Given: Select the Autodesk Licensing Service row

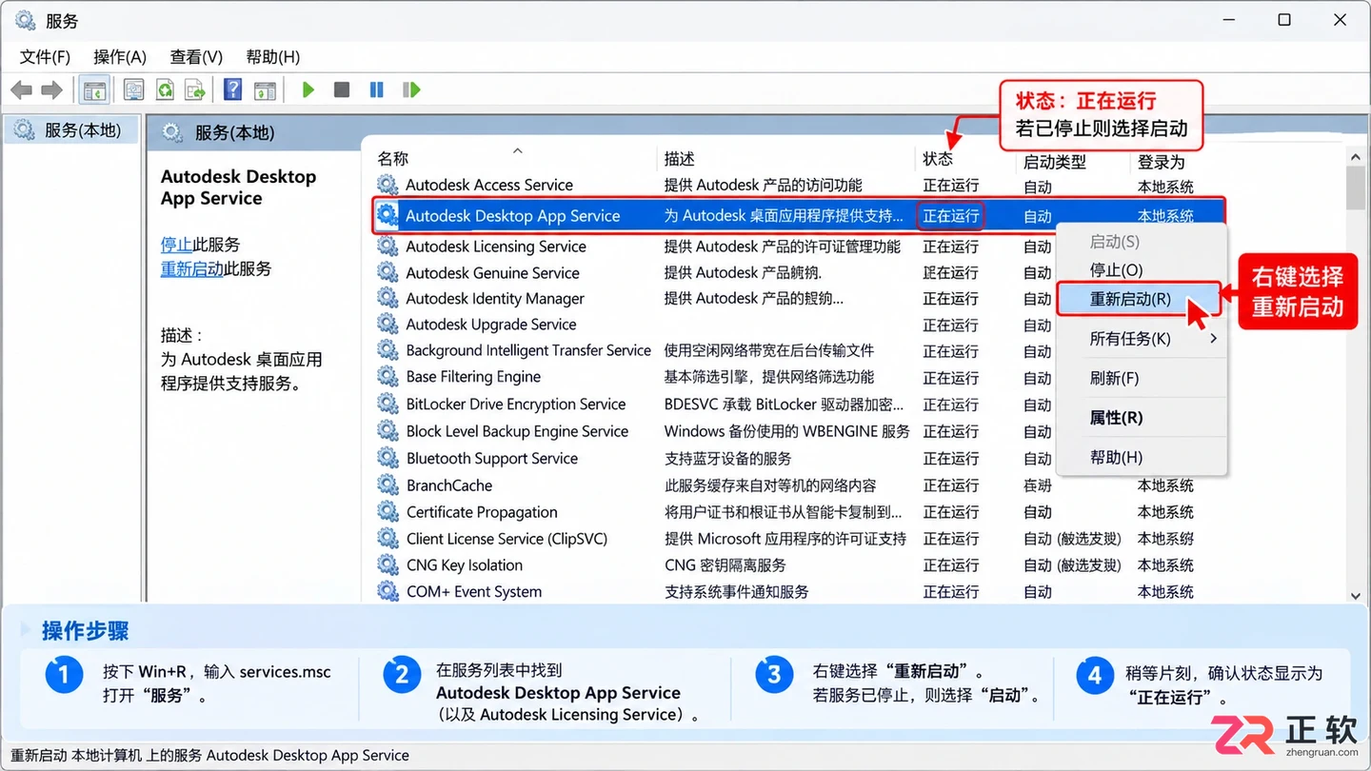Looking at the screenshot, I should click(x=798, y=247).
